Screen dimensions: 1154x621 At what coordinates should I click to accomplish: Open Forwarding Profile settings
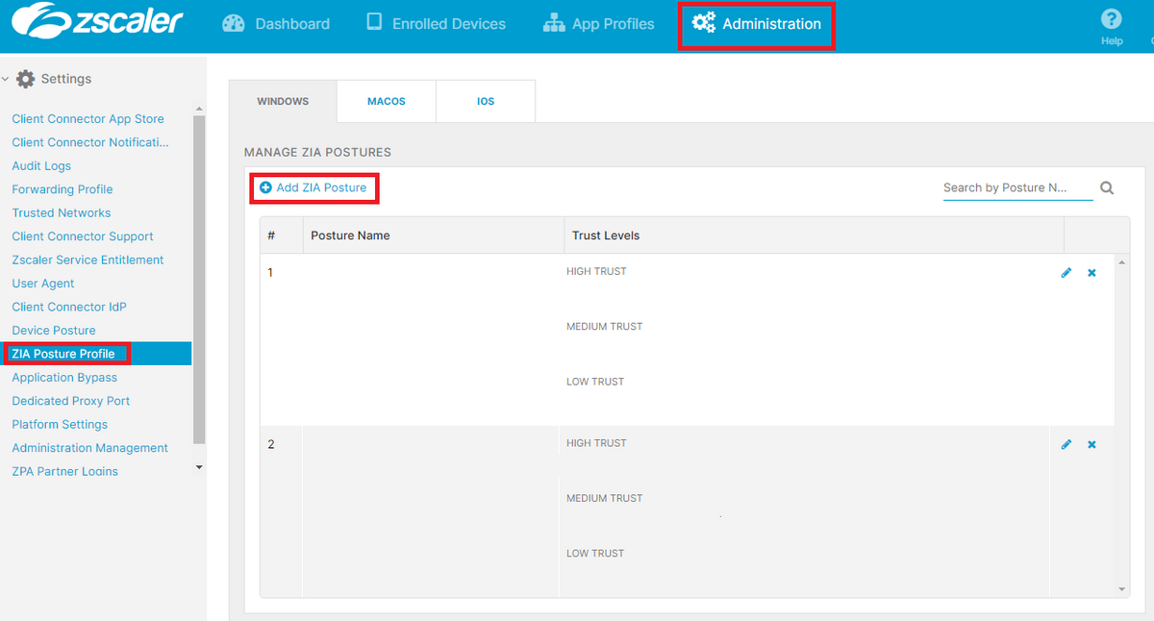coord(63,189)
